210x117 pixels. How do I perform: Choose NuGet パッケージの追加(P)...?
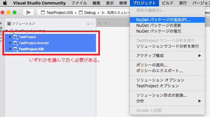pyautogui.click(x=167, y=20)
